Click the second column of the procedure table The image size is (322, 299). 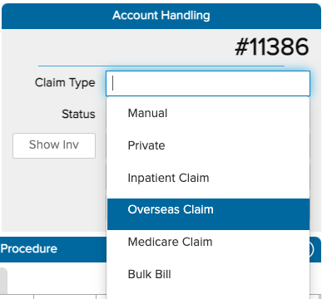pos(65,297)
